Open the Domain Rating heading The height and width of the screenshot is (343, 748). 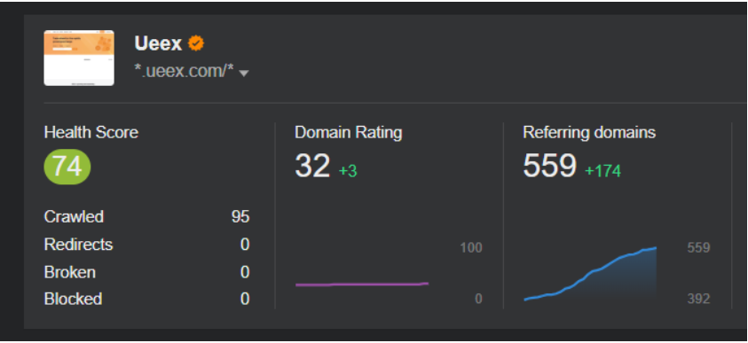[x=348, y=132]
